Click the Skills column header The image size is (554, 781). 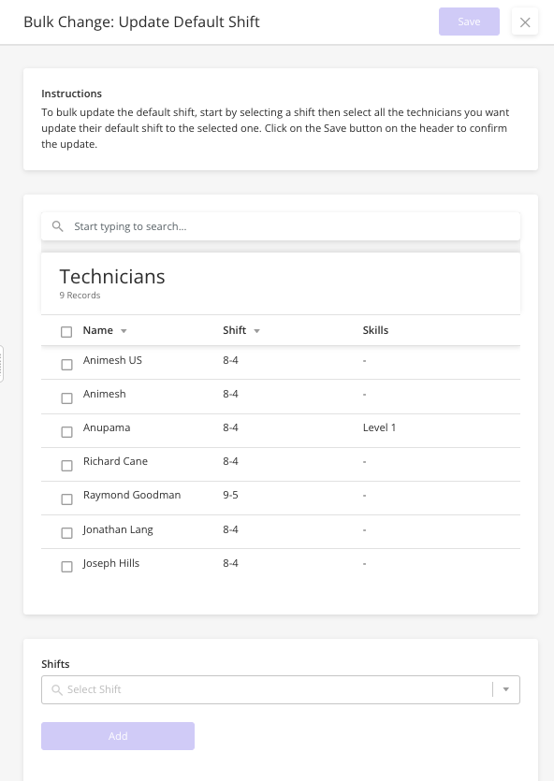[375, 330]
